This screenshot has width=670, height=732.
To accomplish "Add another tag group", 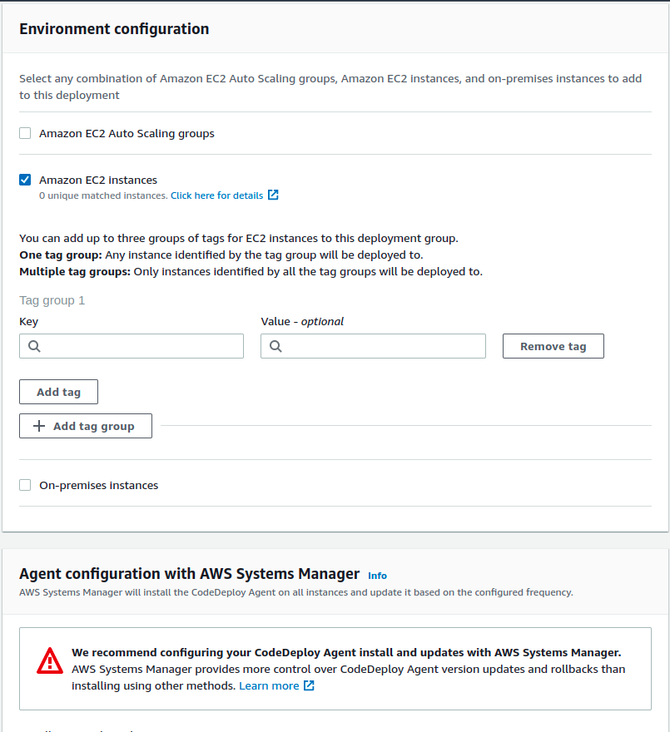I will [x=86, y=426].
